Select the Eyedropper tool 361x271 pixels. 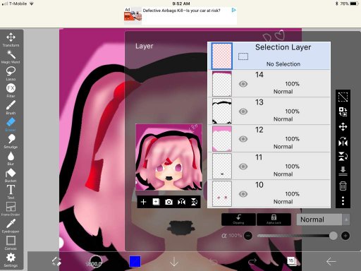tap(11, 226)
